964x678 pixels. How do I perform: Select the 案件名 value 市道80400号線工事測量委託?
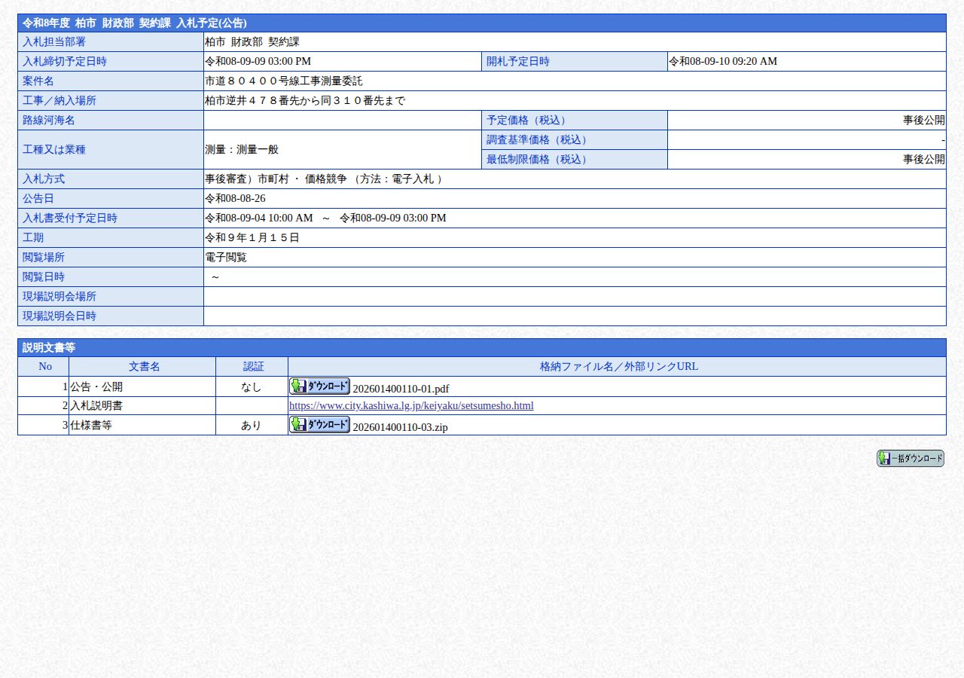284,81
